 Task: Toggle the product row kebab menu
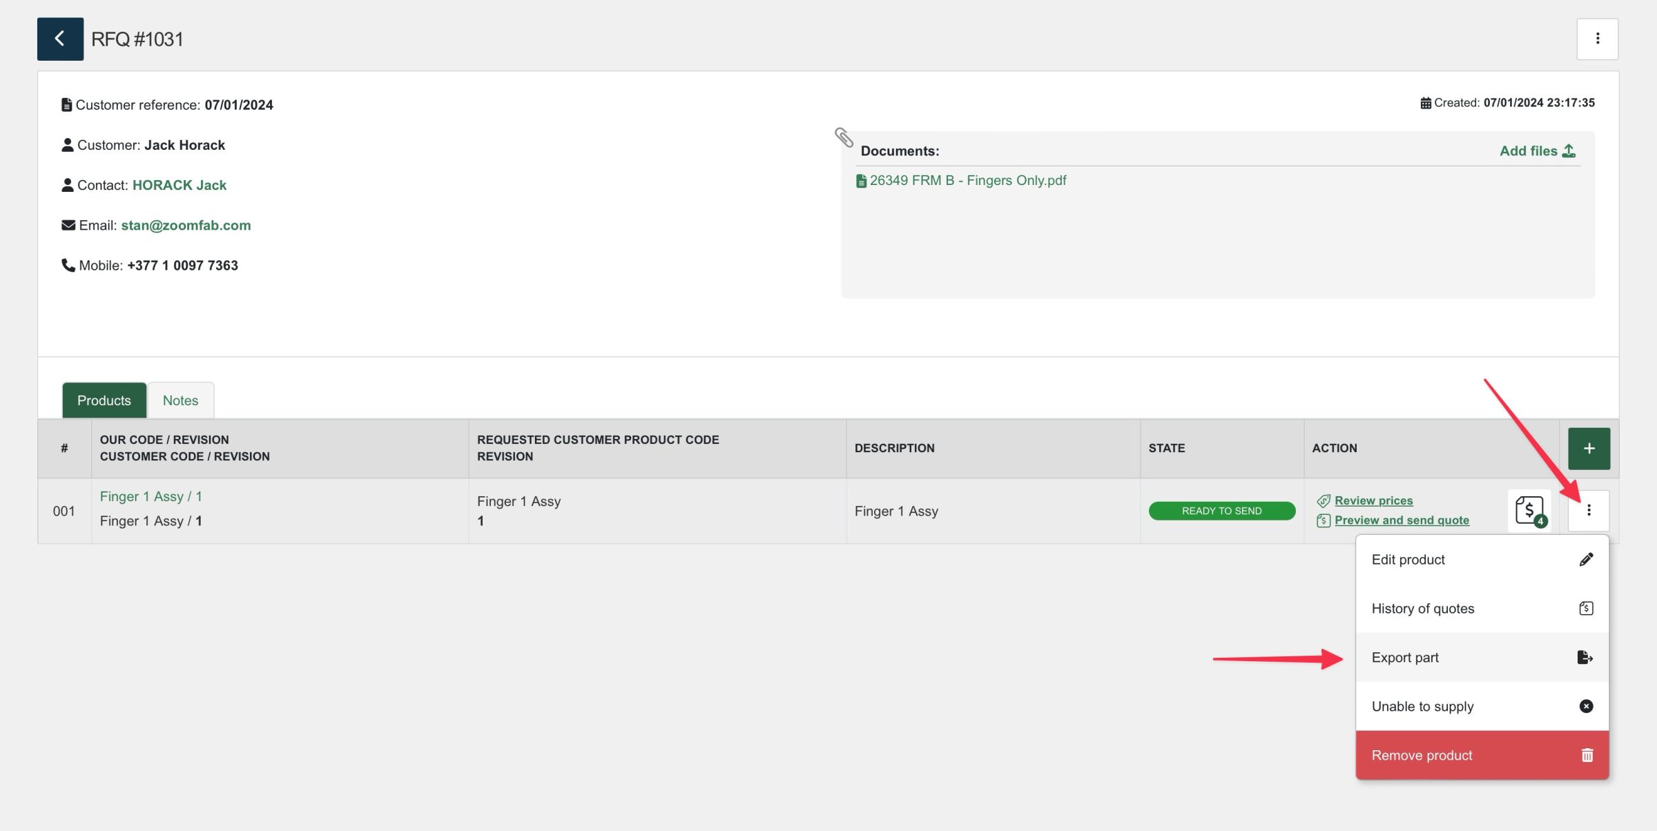1589,510
